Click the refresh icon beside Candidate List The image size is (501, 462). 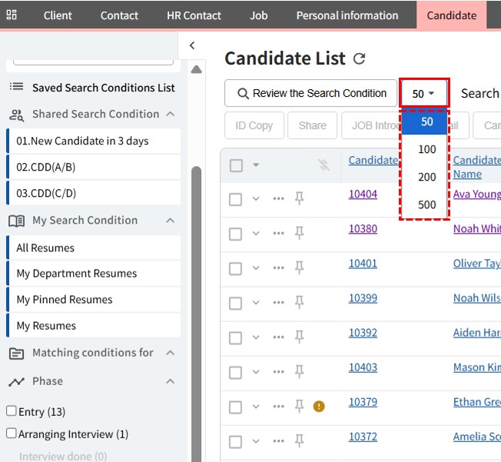359,59
